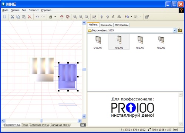The height and width of the screenshot is (133, 185).
Task: Toggle the view split button by wall tabs
Action: pyautogui.click(x=83, y=125)
